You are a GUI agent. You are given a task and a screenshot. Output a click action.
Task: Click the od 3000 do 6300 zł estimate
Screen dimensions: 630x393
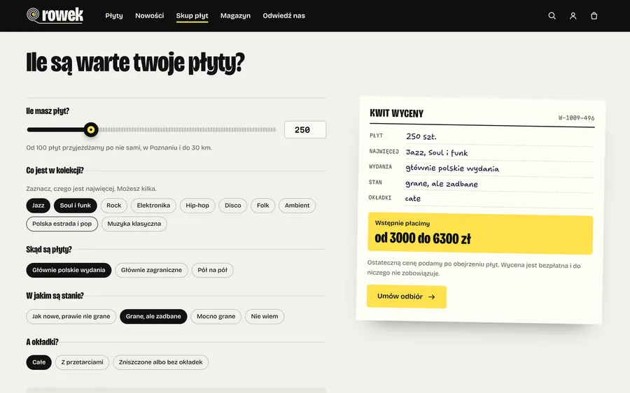pyautogui.click(x=423, y=238)
